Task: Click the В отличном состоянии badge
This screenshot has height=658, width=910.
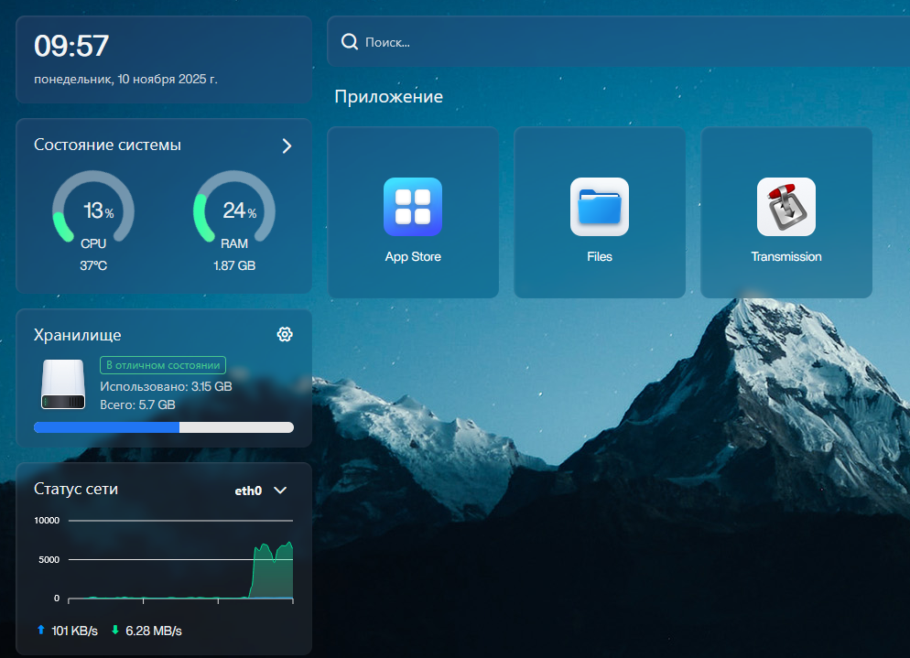Action: pyautogui.click(x=163, y=365)
